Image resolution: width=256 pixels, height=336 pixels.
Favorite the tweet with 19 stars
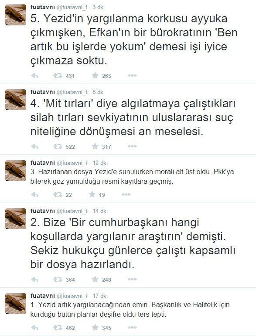pyautogui.click(x=92, y=194)
